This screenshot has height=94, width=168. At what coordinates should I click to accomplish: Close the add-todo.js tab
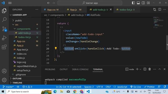(x=111, y=9)
